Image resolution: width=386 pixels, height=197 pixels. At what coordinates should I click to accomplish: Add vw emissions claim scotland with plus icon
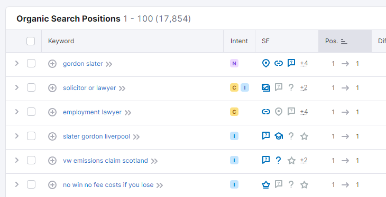click(52, 161)
